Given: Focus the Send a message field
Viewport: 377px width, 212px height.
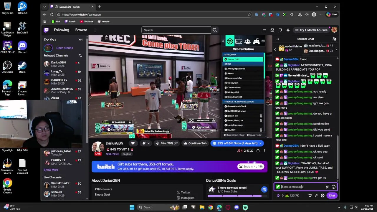Looking at the screenshot, I should [x=302, y=187].
